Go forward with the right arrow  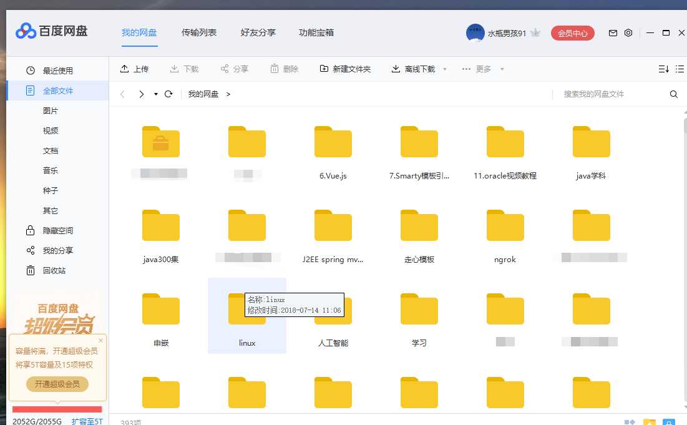[x=141, y=94]
